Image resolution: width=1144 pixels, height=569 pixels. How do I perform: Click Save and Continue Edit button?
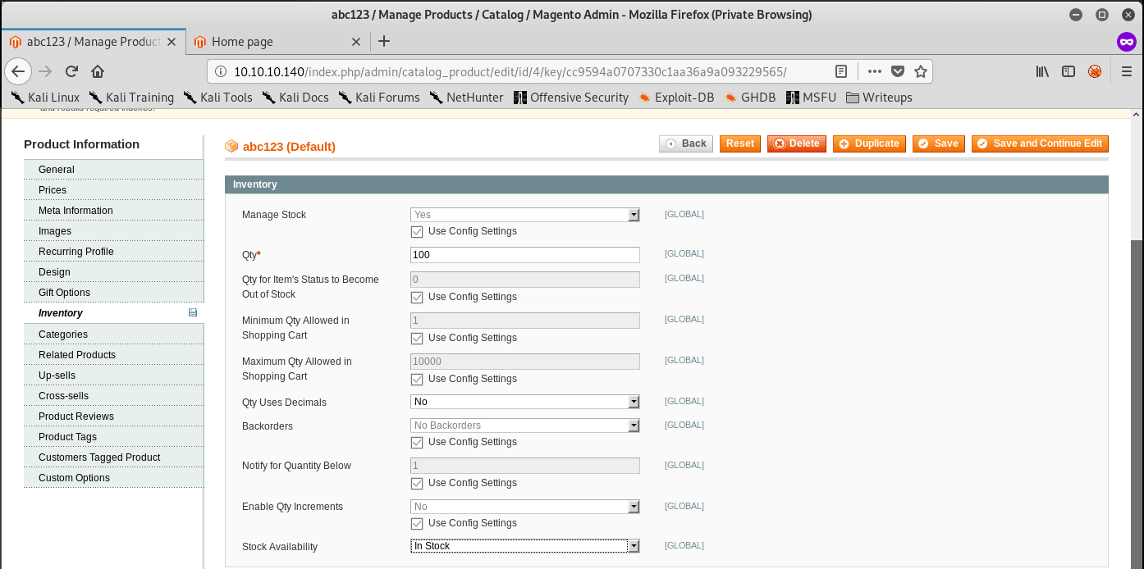tap(1040, 143)
